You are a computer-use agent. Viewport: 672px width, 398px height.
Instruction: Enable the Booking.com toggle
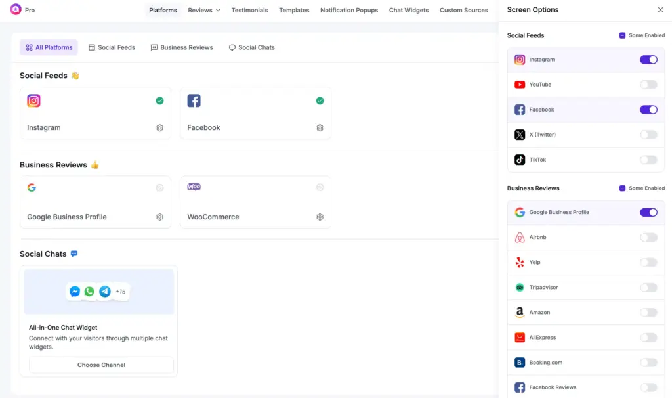click(x=648, y=363)
